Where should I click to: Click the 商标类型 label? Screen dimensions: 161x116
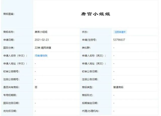(88, 87)
